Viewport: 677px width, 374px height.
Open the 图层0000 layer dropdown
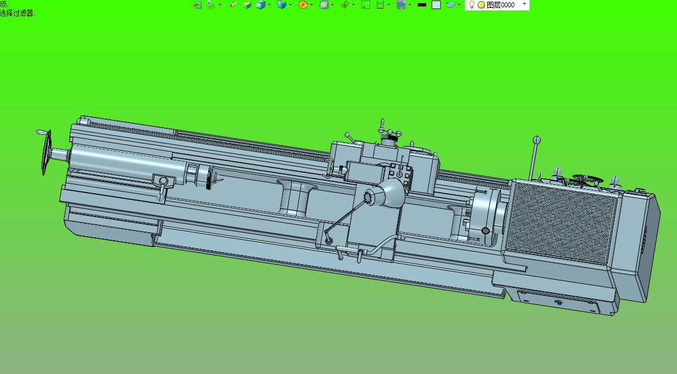(525, 4)
